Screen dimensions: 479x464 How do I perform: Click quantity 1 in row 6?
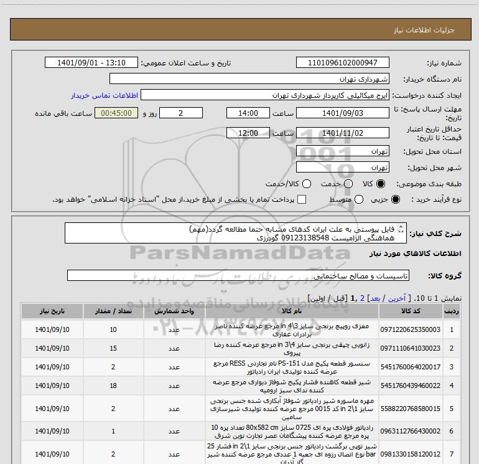(x=113, y=431)
